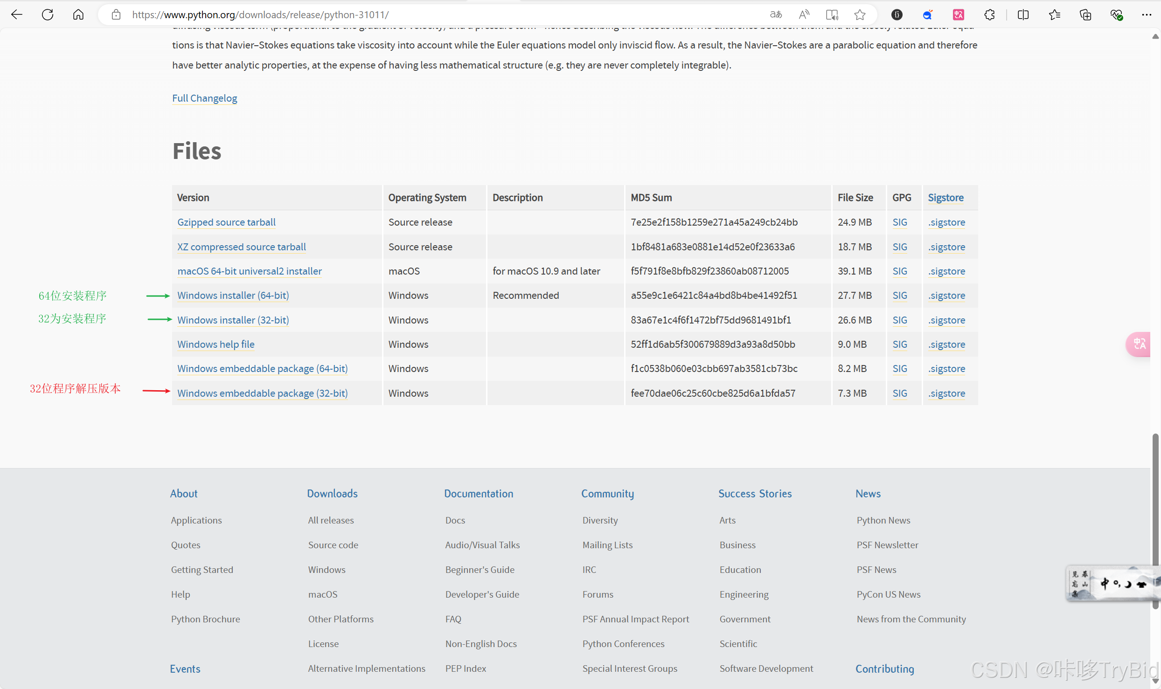Screen dimensions: 1161x689
Task: Open the Sigstore column header link
Action: (945, 197)
